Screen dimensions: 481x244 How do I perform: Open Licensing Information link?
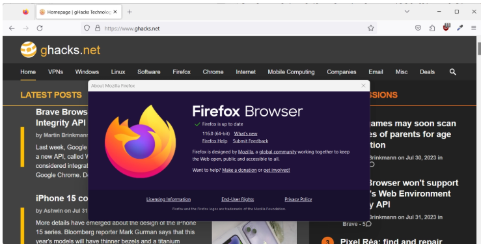point(169,199)
